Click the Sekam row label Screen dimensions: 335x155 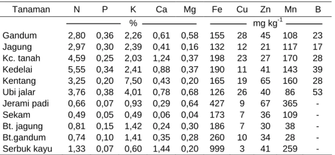(x=16, y=115)
